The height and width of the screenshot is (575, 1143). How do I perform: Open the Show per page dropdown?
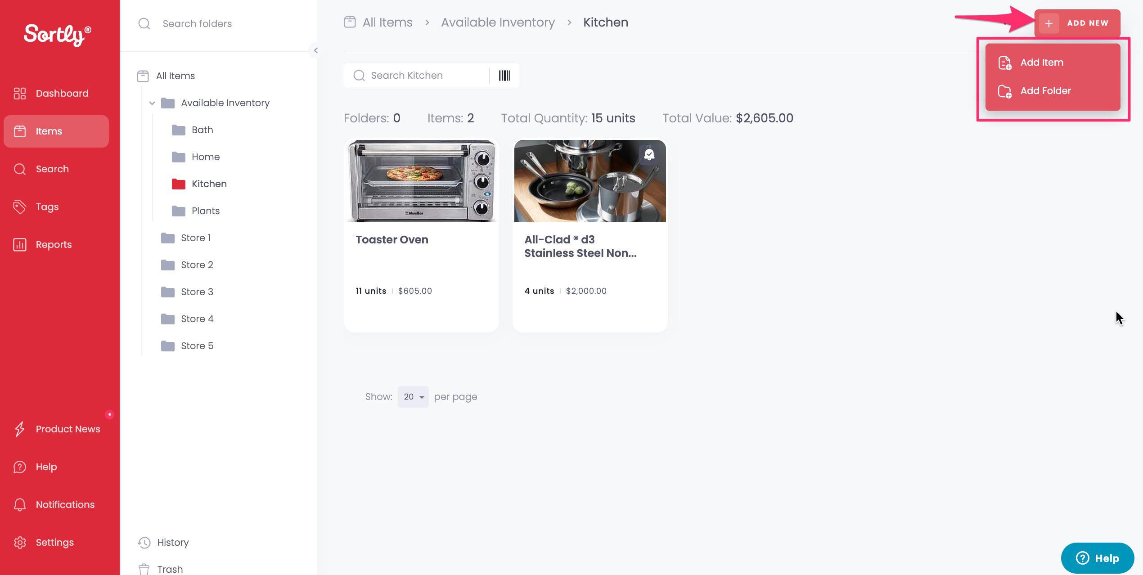413,396
